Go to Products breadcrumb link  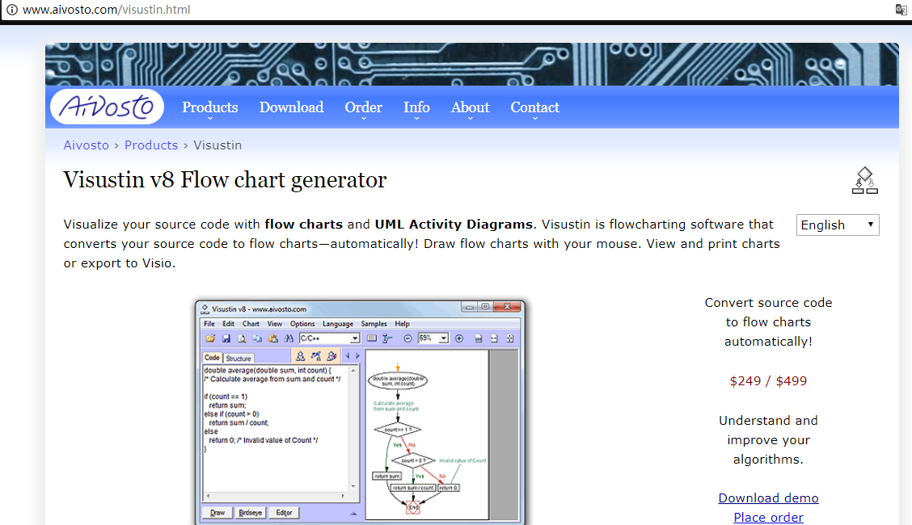151,145
